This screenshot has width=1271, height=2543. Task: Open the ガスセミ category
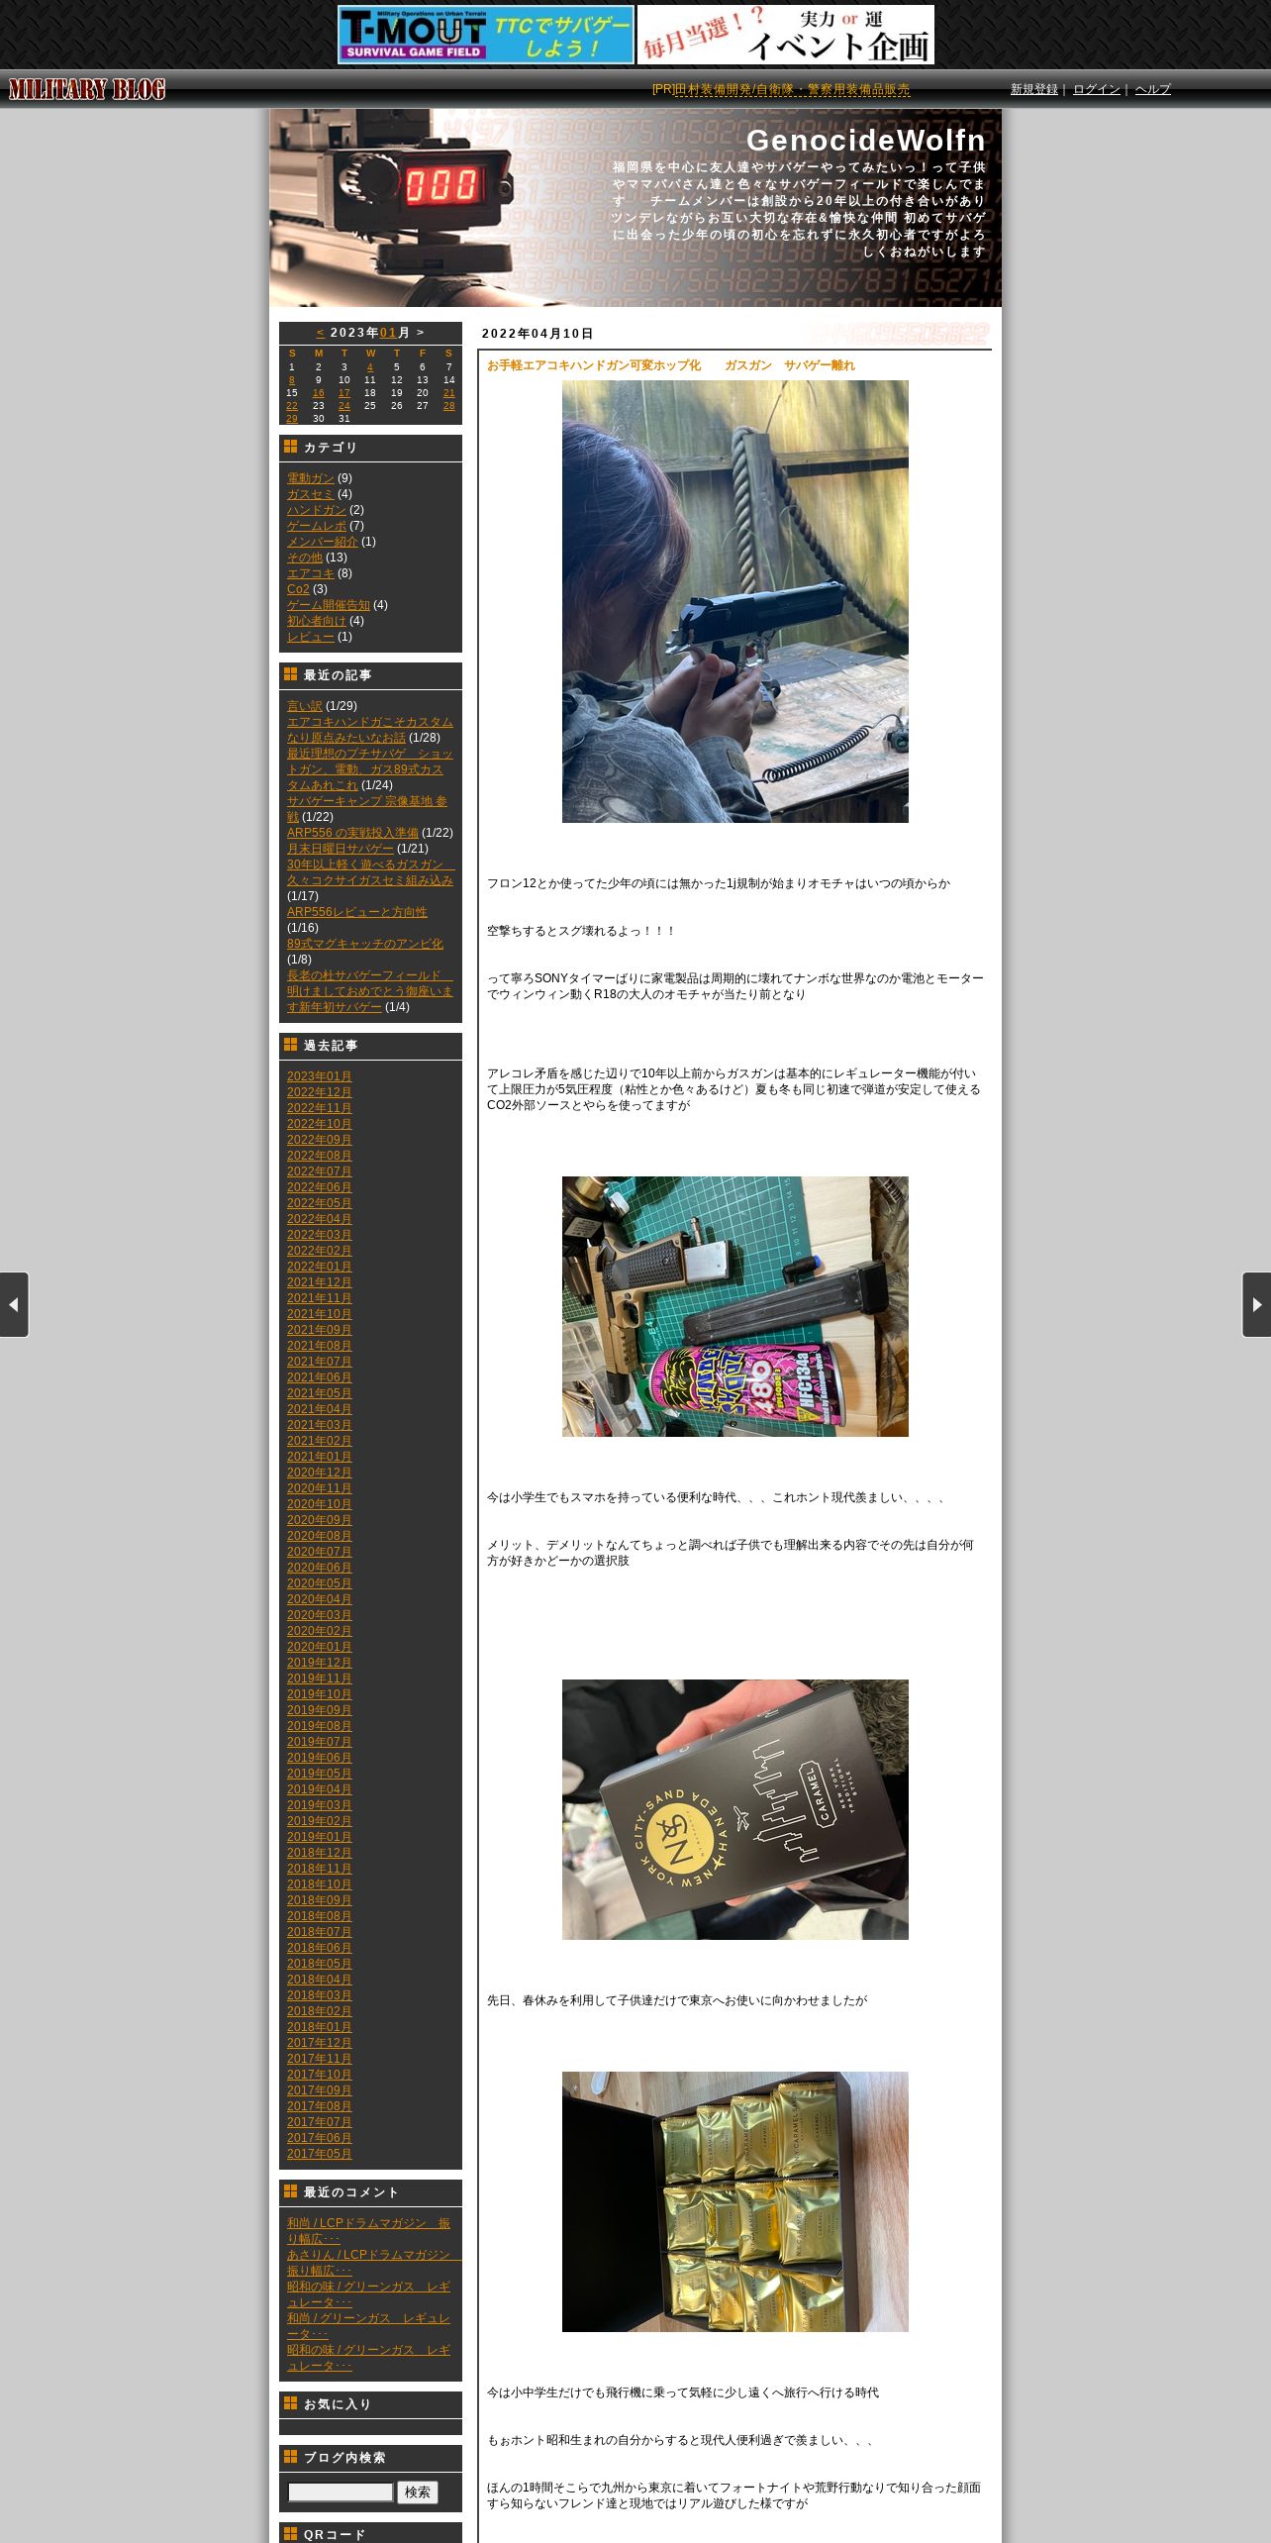tap(311, 494)
